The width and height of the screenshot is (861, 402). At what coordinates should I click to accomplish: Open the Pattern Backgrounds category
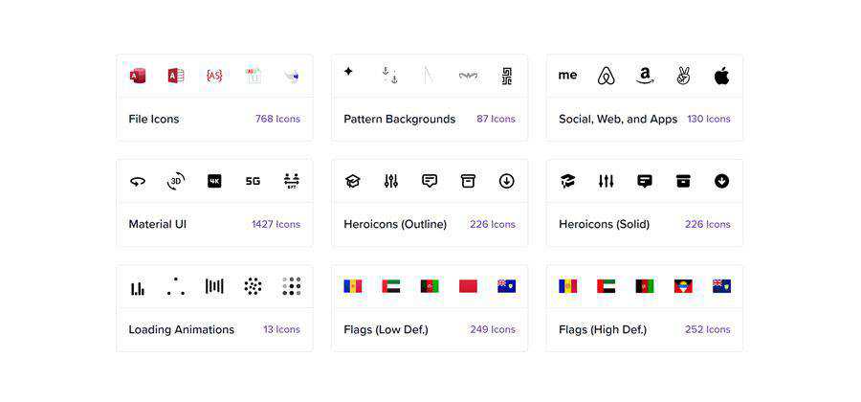coord(400,120)
